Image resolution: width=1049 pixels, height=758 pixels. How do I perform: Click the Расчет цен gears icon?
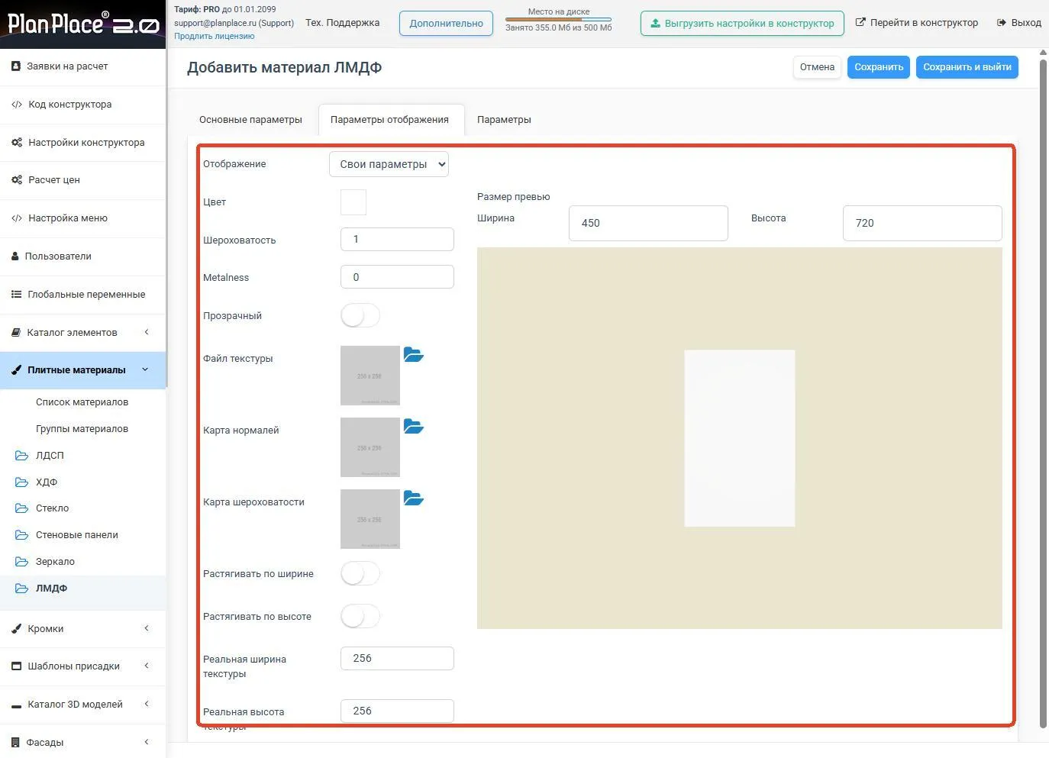point(17,180)
